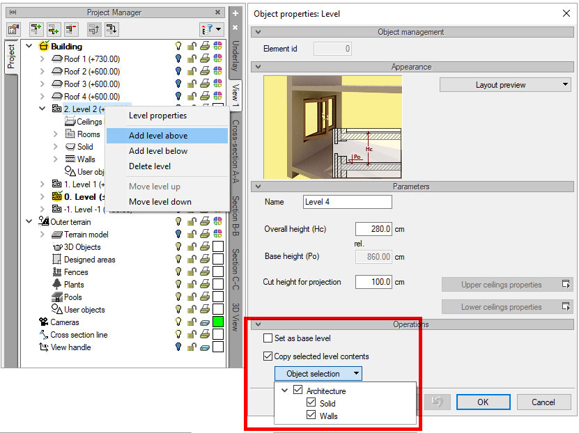Switch to the Cross-section A-A tab

(x=236, y=151)
